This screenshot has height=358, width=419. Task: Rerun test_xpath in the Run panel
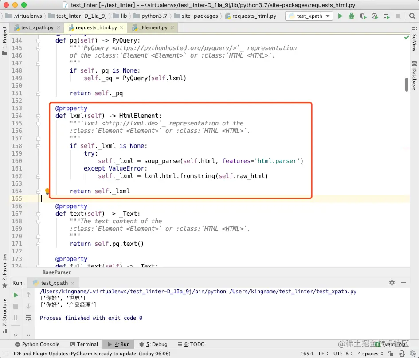coord(16,295)
